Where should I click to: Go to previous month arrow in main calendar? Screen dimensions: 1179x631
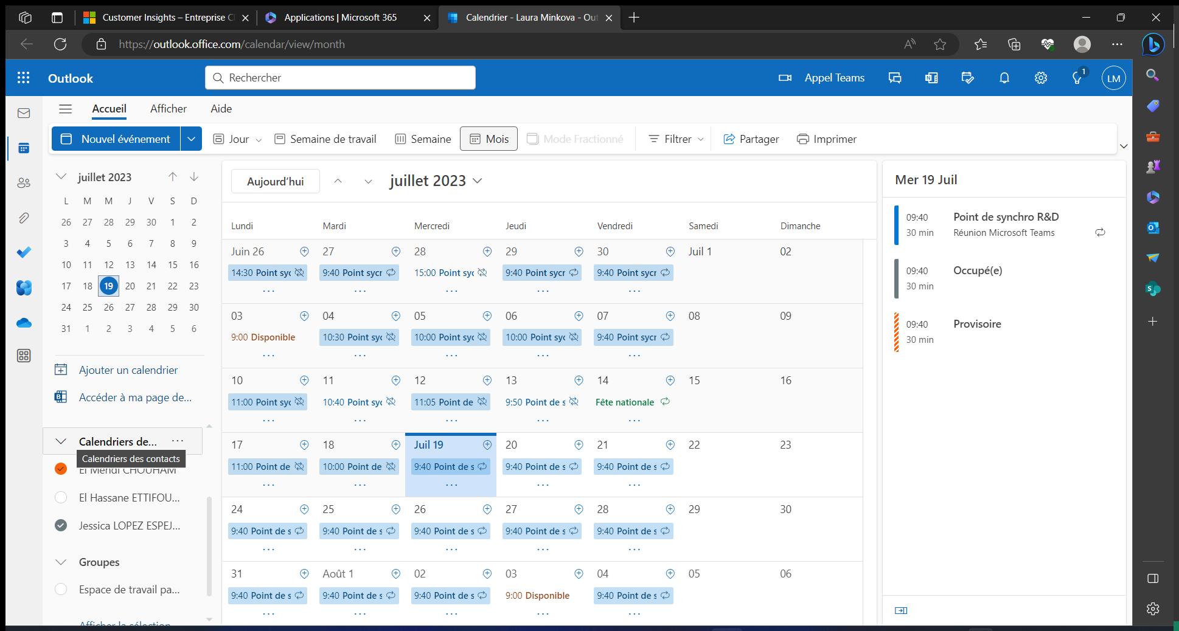pos(338,181)
